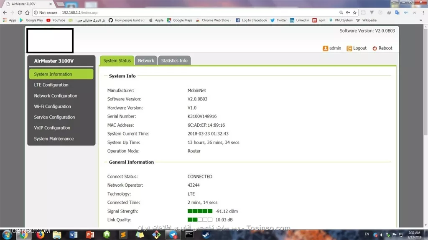Click the page vertical scrollbar

point(425,82)
